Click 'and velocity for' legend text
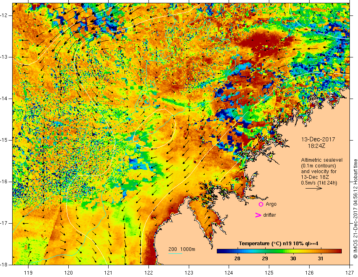358x277 pixels. pyautogui.click(x=319, y=171)
